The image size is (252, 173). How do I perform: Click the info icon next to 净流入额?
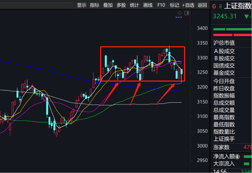[x=237, y=157]
